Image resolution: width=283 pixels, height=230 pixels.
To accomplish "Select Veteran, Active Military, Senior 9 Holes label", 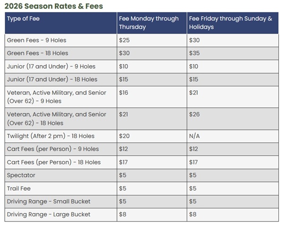I will pos(56,97).
